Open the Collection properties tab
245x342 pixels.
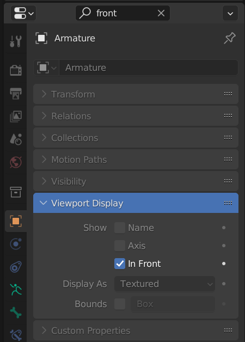click(x=16, y=192)
